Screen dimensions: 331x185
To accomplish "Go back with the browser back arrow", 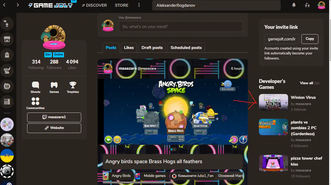I will click(x=4, y=5).
